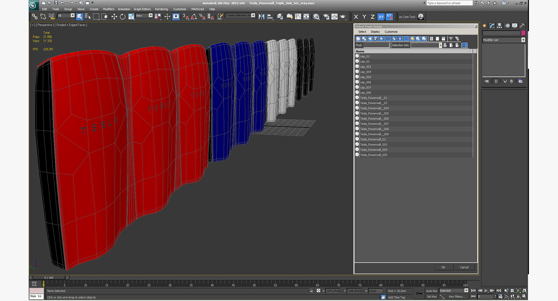558x301 pixels.
Task: Click the Mirror tool icon
Action: tap(261, 17)
